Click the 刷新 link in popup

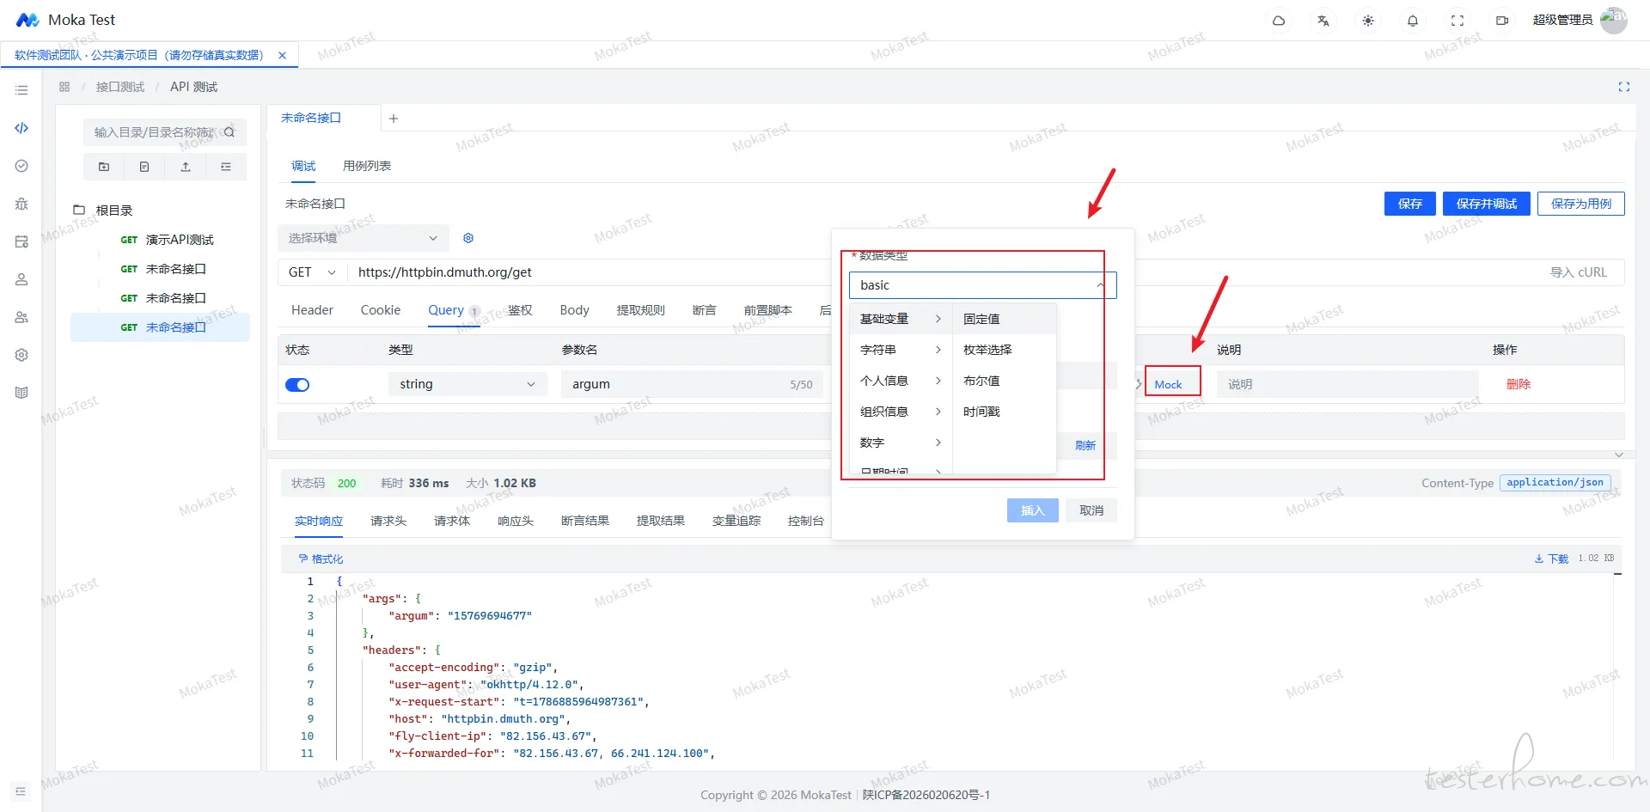[1085, 445]
